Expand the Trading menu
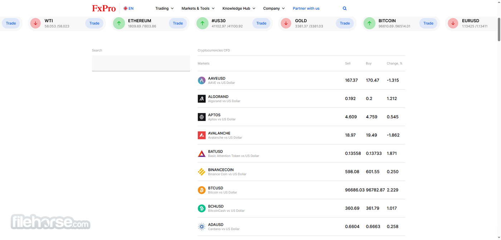This screenshot has width=501, height=240. 164,8
